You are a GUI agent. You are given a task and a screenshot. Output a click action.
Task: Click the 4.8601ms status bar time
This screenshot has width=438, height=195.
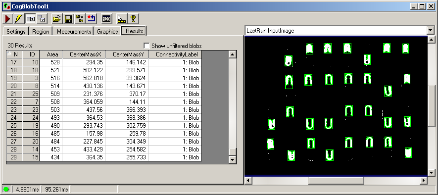(x=27, y=190)
